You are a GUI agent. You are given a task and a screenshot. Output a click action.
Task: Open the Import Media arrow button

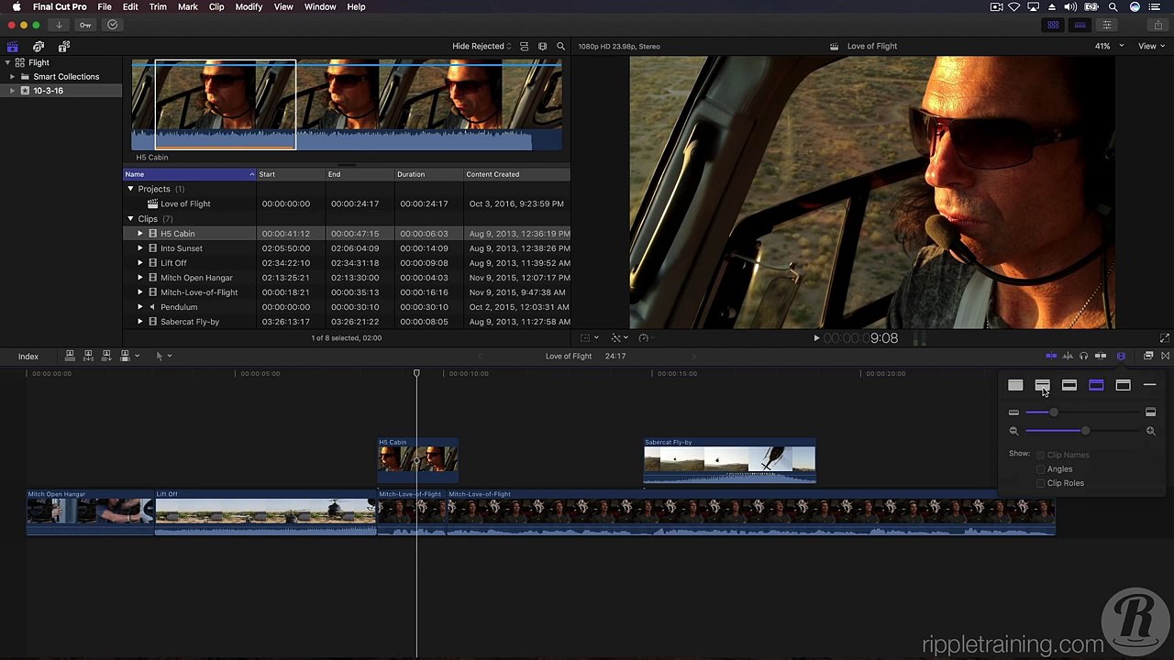59,25
